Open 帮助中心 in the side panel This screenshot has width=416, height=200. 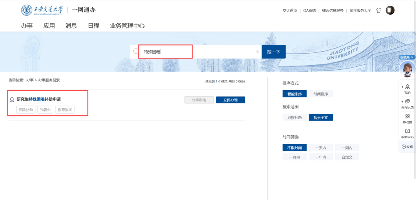point(407,134)
